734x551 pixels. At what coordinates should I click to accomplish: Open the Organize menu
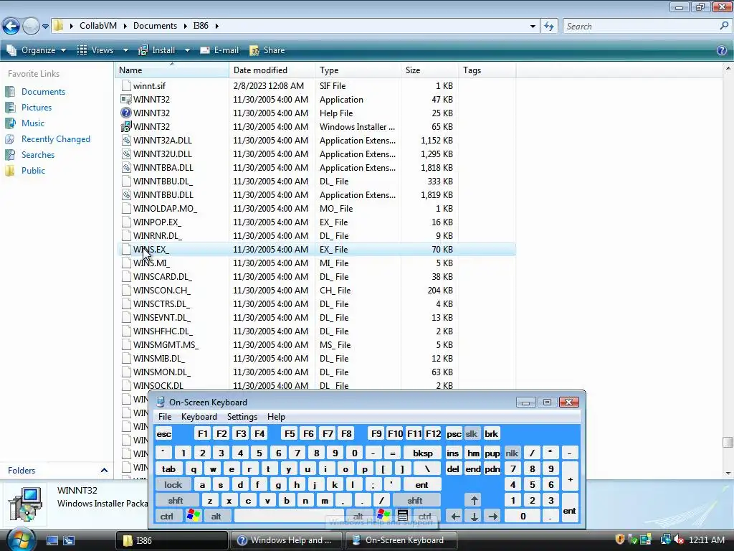click(37, 50)
